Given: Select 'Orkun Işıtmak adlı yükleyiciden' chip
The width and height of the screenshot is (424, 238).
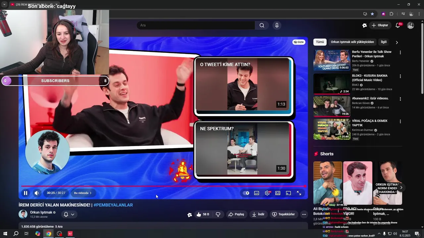Looking at the screenshot, I should (352, 42).
